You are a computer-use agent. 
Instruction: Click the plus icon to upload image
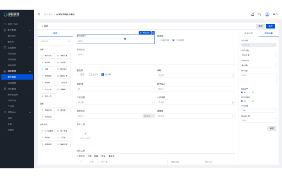(x=85, y=134)
